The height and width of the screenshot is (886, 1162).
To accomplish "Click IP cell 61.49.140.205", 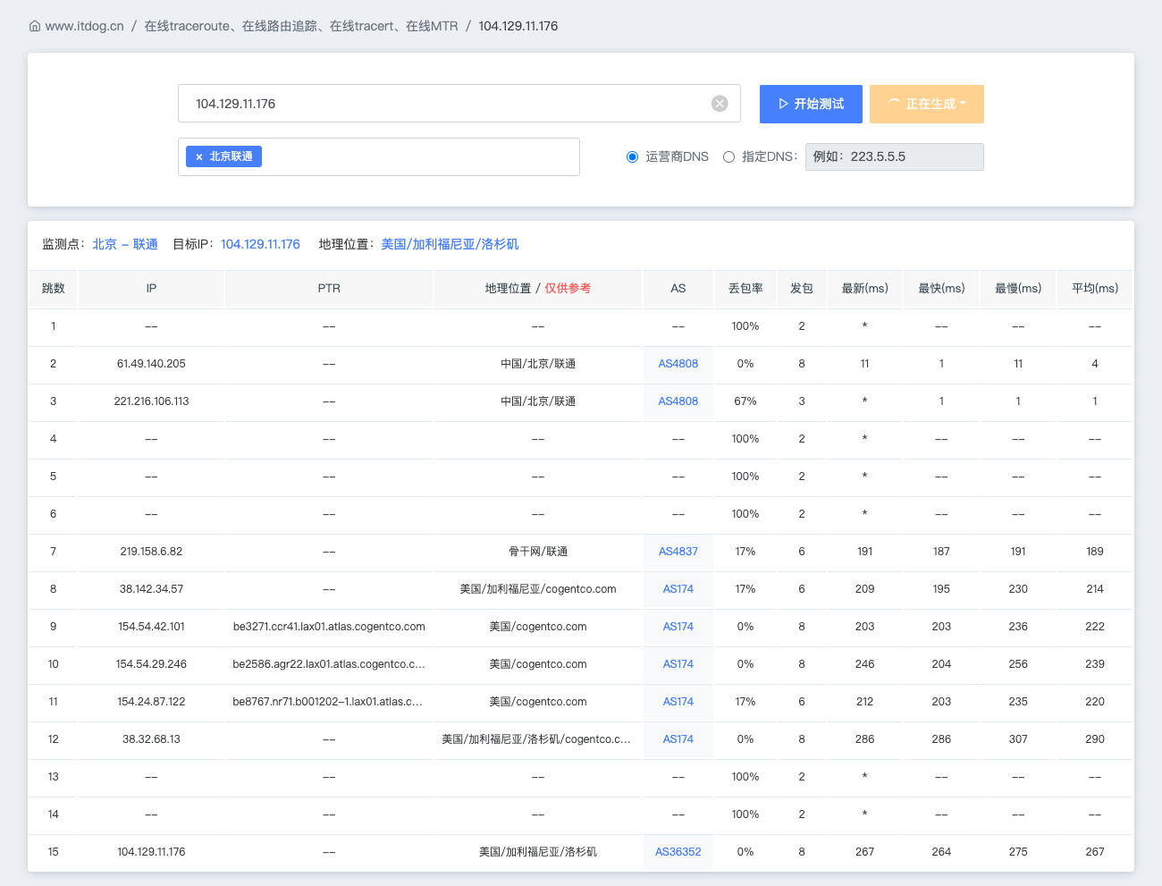I will click(151, 364).
